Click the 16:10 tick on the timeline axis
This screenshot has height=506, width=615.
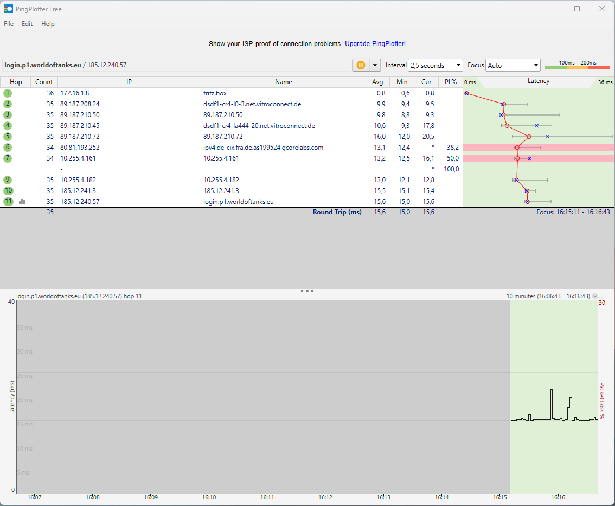tap(209, 497)
